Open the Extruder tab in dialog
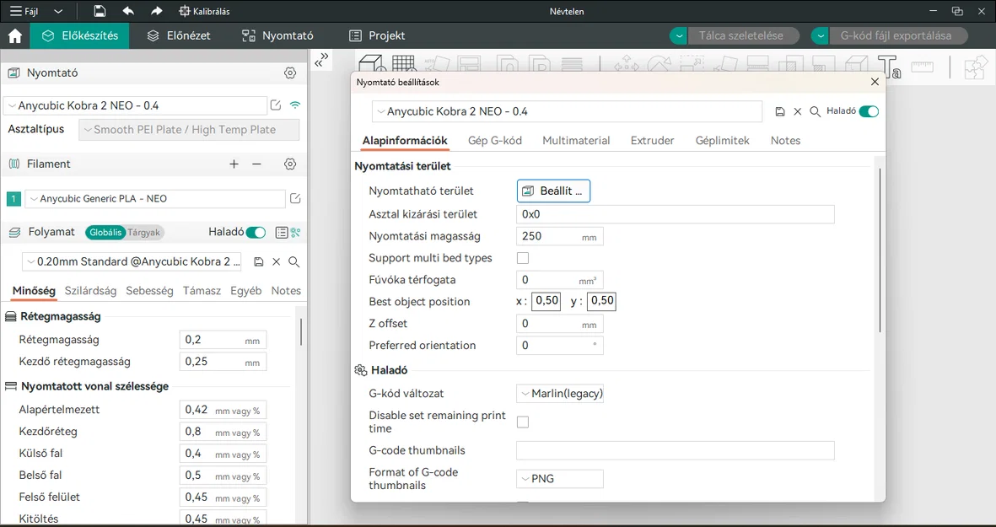 [x=653, y=141]
